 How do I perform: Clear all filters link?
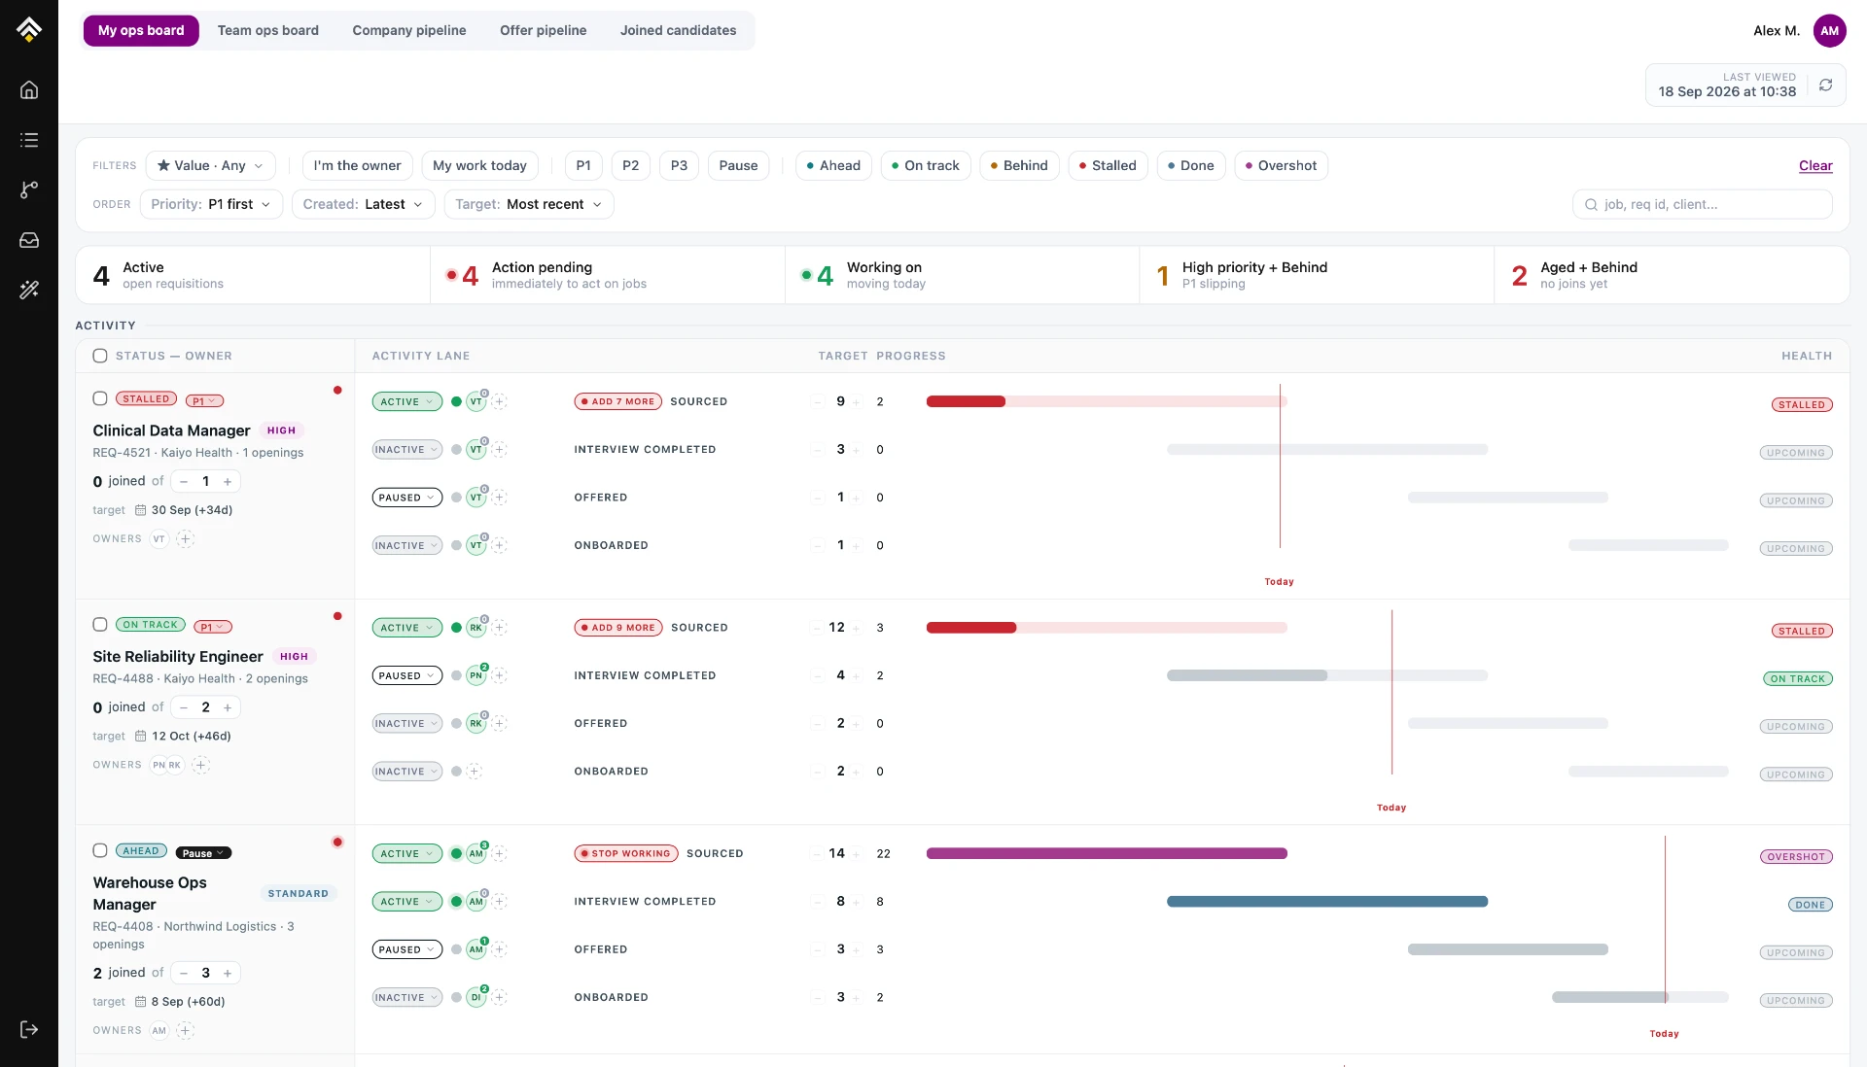[1815, 165]
